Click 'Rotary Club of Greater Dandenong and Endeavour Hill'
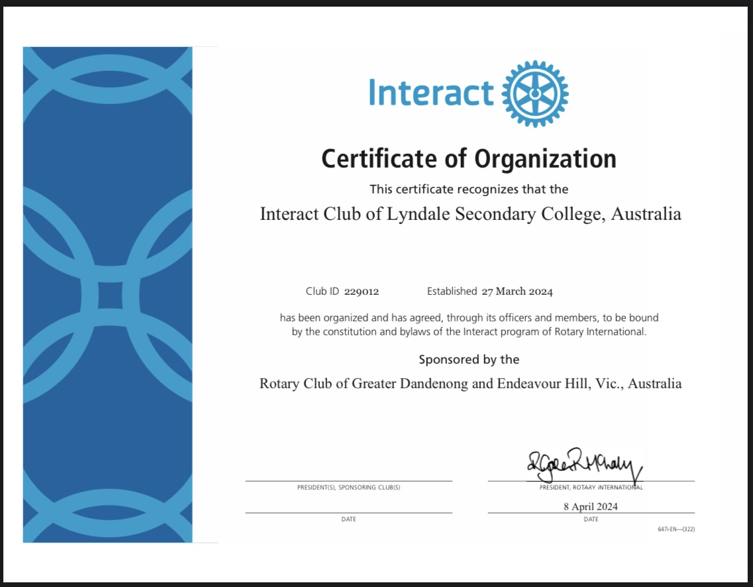 point(471,384)
